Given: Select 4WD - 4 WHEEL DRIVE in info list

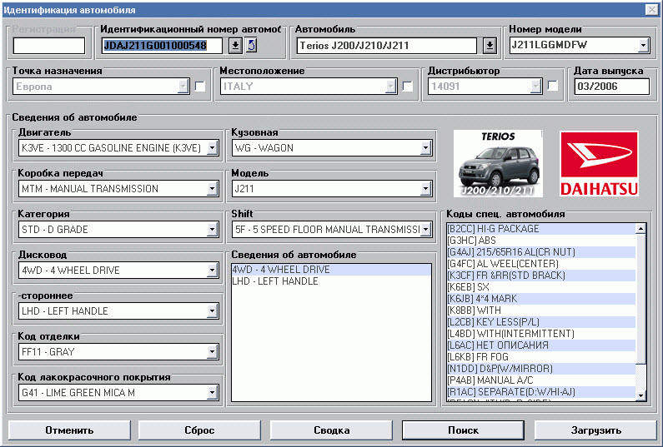Looking at the screenshot, I should (331, 270).
